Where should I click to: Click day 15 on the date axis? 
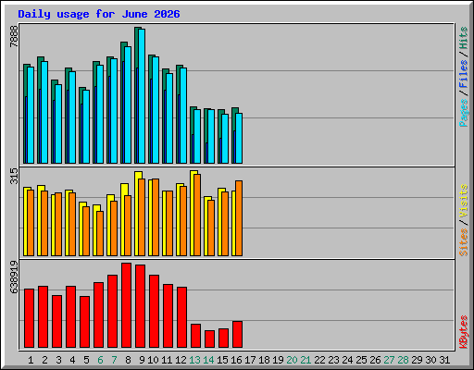click(x=222, y=360)
